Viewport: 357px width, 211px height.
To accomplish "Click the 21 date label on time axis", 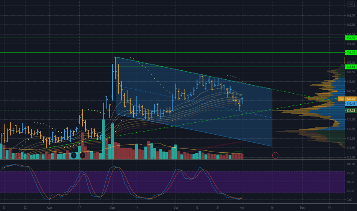I will point(218,208).
